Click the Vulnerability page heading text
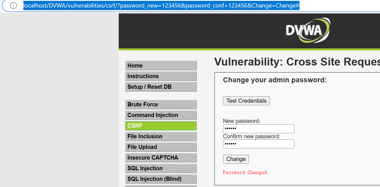The height and width of the screenshot is (187, 380). pos(297,62)
